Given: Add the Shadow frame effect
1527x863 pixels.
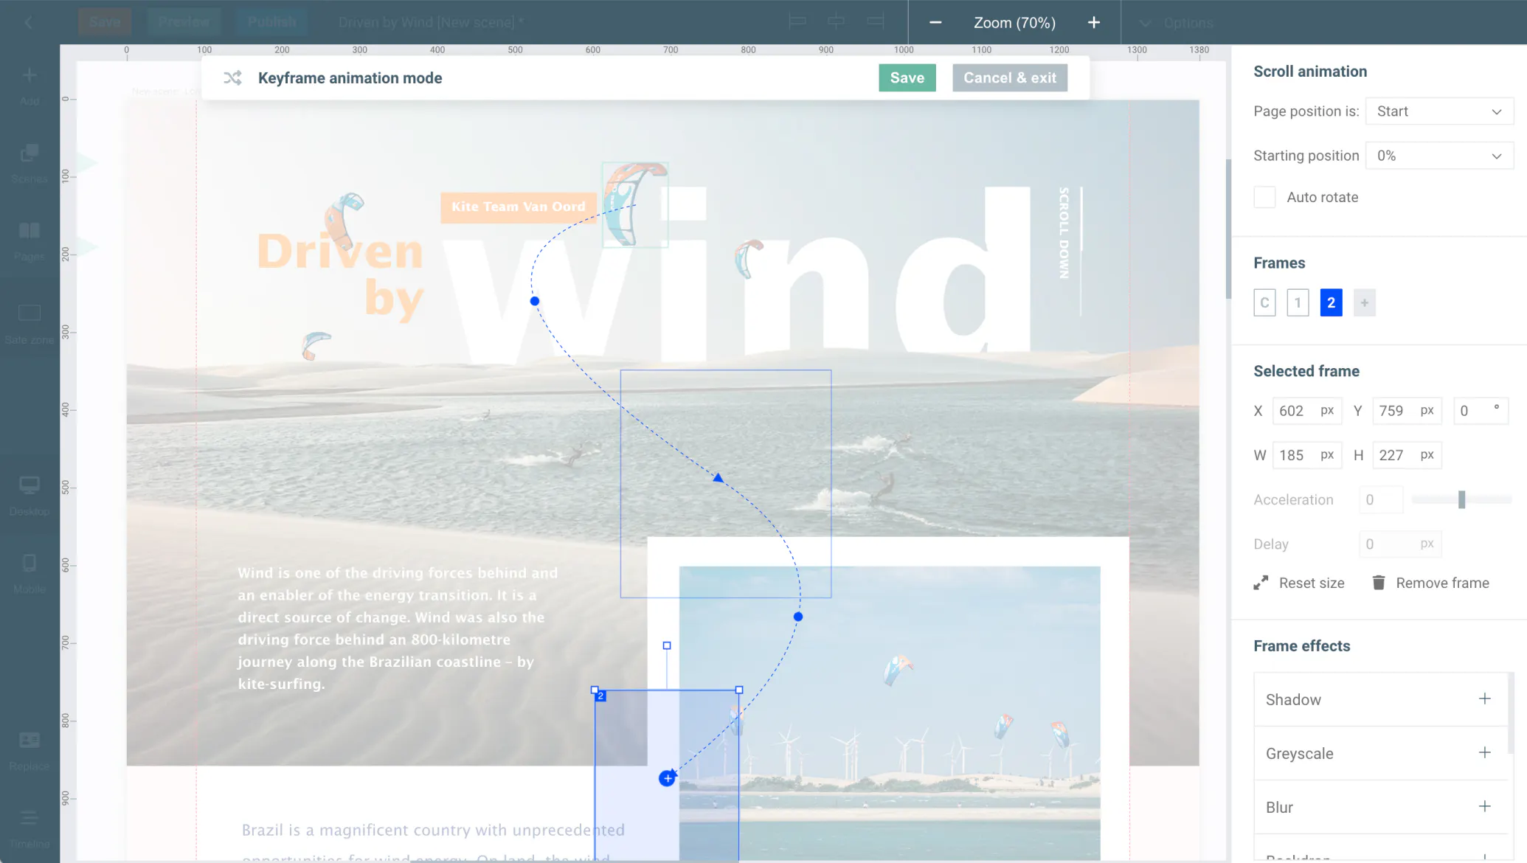Looking at the screenshot, I should 1485,699.
